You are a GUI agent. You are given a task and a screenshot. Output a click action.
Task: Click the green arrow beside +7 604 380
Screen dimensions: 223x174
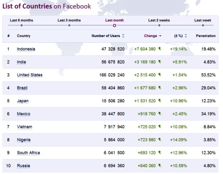click(160, 49)
